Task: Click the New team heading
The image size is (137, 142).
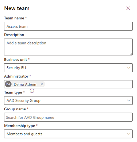Action: [x=17, y=8]
